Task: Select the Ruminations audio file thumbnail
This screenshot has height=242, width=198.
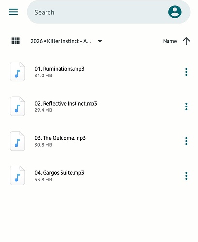Action: (17, 72)
